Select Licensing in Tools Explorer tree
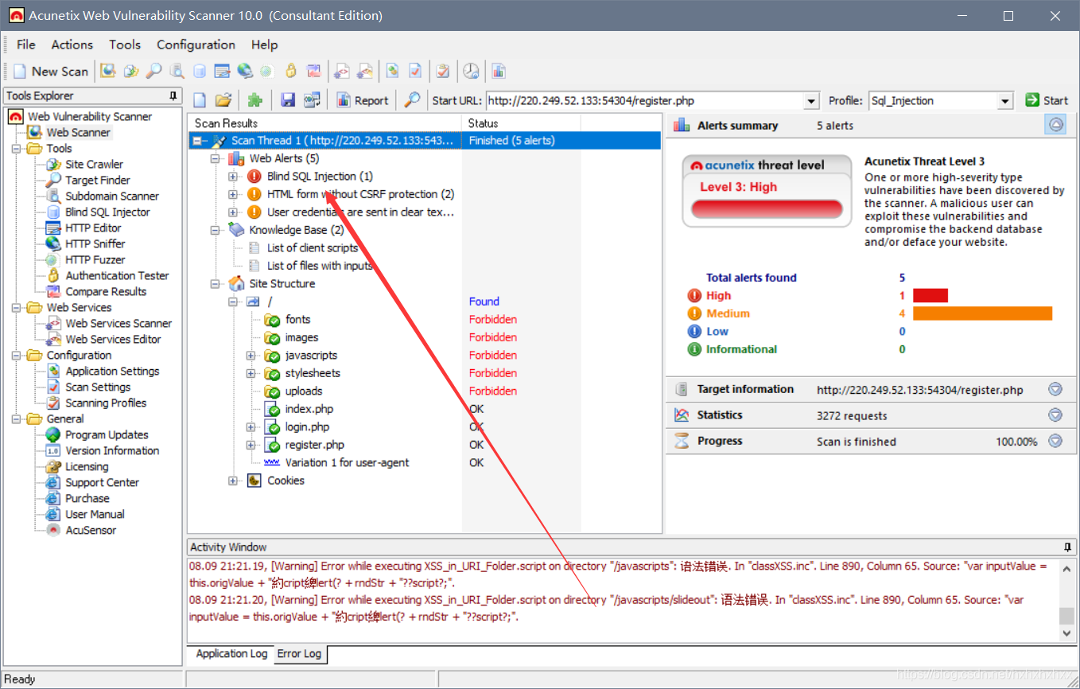This screenshot has width=1080, height=689. 87,467
